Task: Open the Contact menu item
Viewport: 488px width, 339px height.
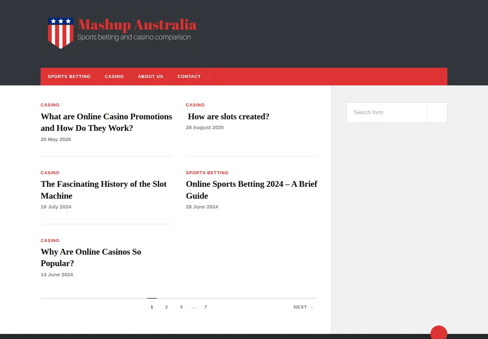Action: click(189, 77)
